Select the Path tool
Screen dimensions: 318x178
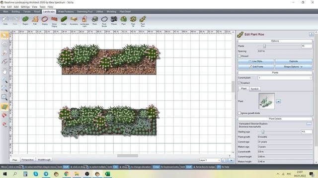click(35, 21)
